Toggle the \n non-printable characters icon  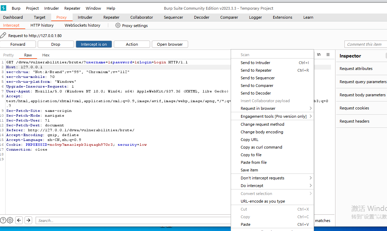319,55
